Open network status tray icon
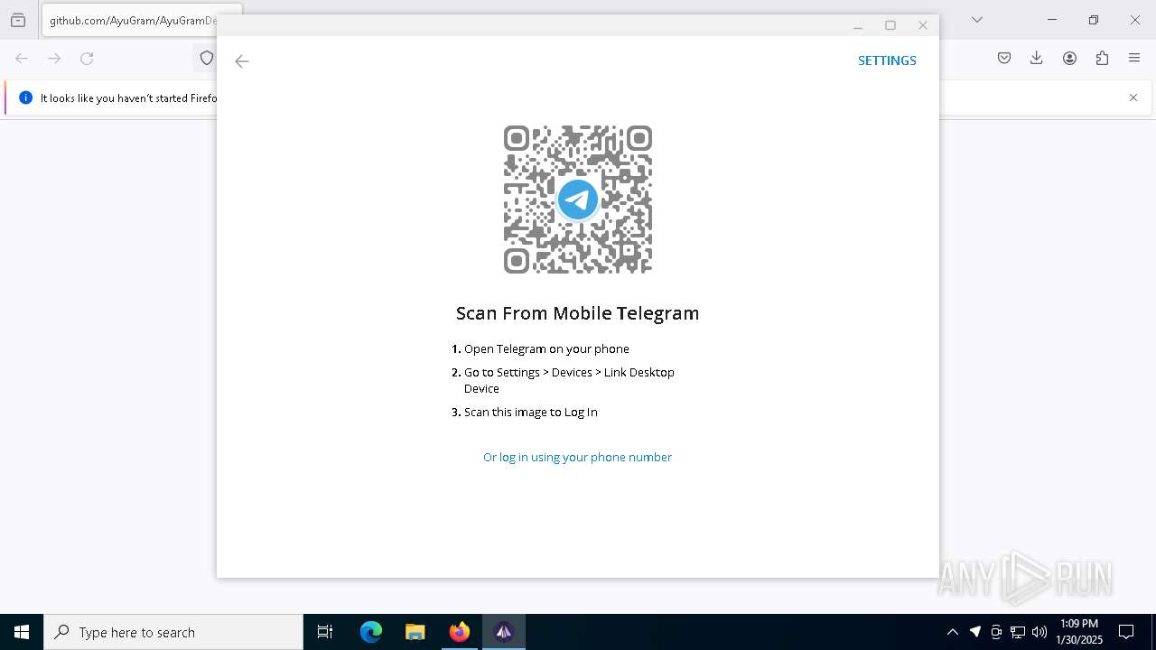 (1018, 632)
